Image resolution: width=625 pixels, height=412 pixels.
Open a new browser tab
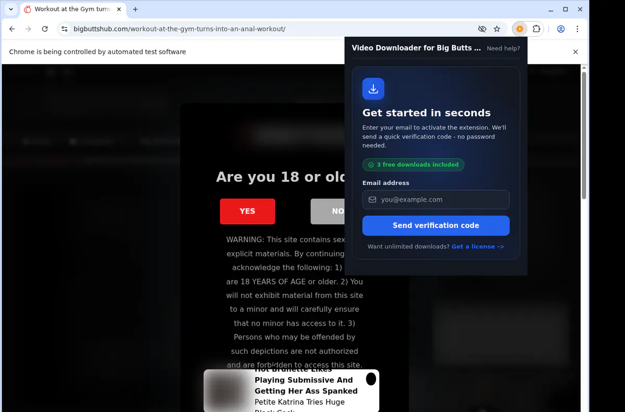135,9
